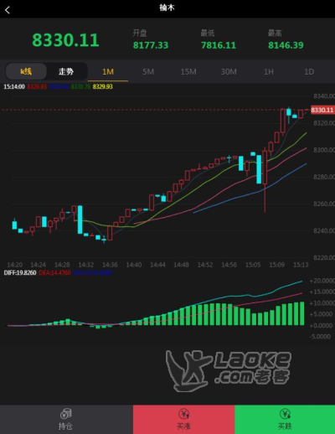The height and width of the screenshot is (434, 335).
Task: Click the MACD histogram's last green bar
Action: 301,313
